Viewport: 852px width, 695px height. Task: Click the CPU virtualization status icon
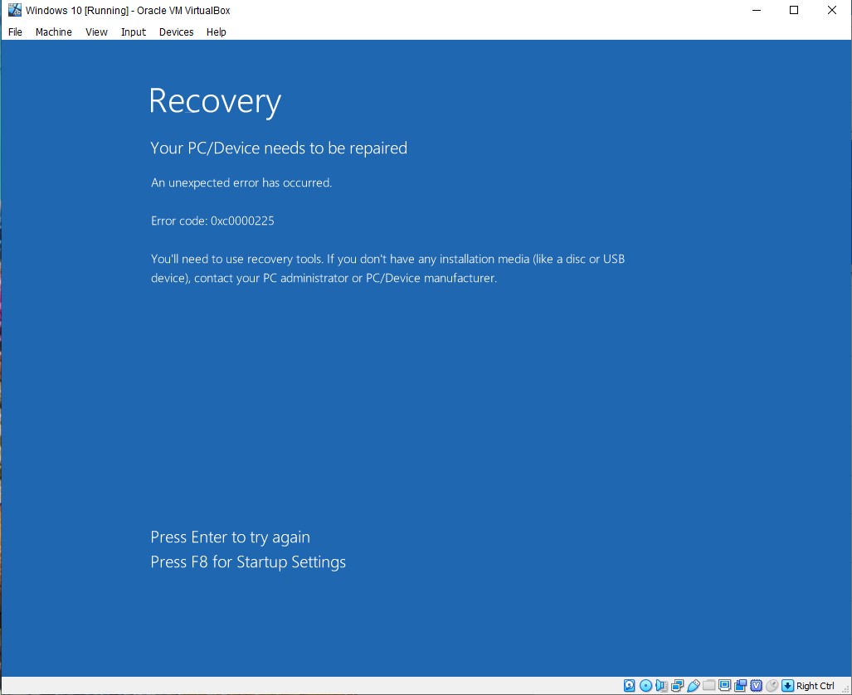point(756,686)
